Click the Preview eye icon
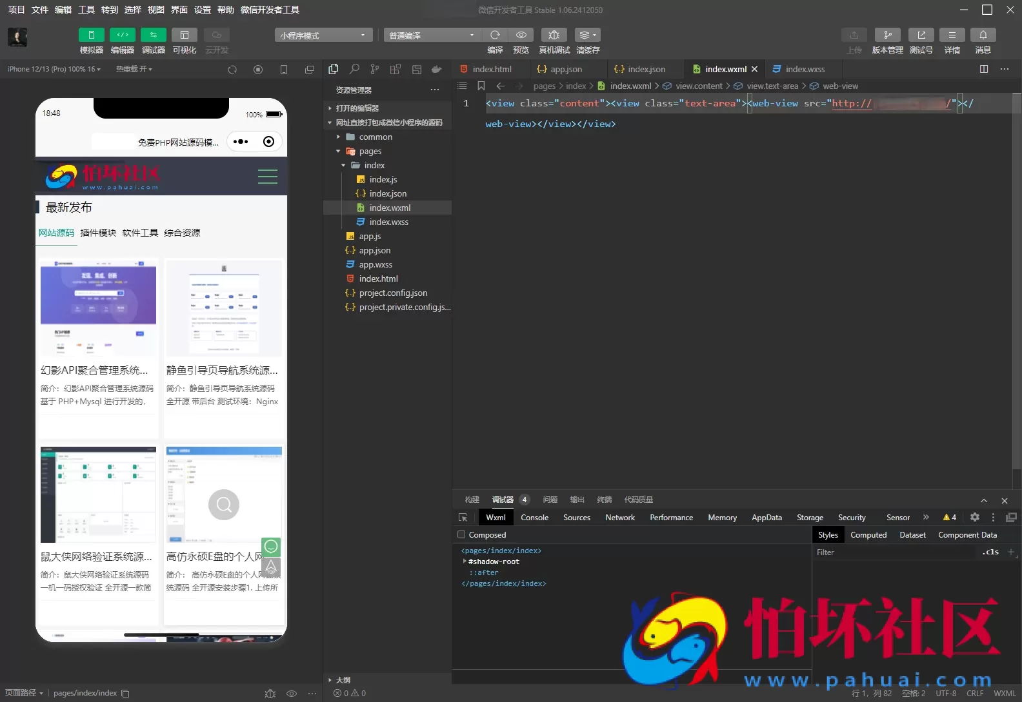This screenshot has height=702, width=1022. 521,35
